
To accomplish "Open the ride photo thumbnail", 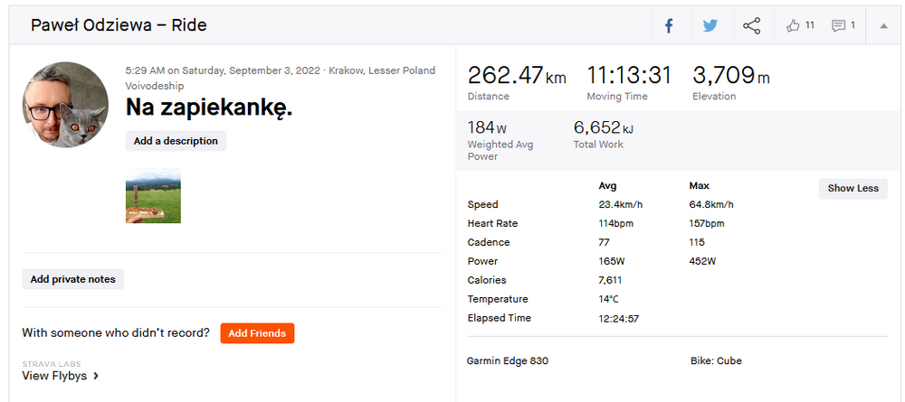I will pyautogui.click(x=153, y=196).
